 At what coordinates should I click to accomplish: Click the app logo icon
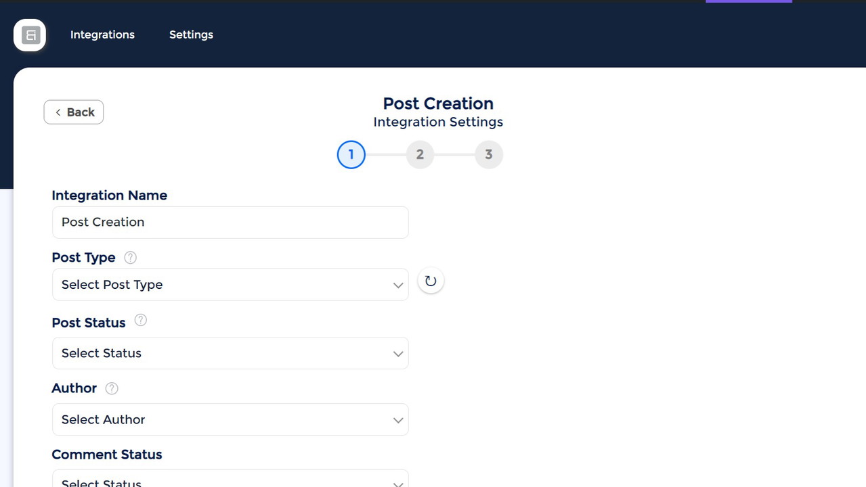click(x=30, y=35)
